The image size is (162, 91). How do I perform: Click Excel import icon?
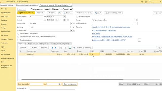pos(70,48)
